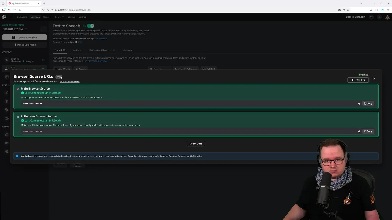The width and height of the screenshot is (392, 220).
Task: Click the Sounds speaker sidebar icon
Action: coord(6,60)
